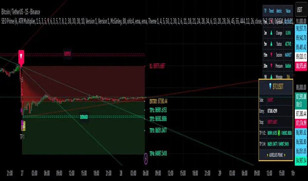This screenshot has width=308, height=181.
Task: Click the TF column header
Action: pyautogui.click(x=265, y=11)
